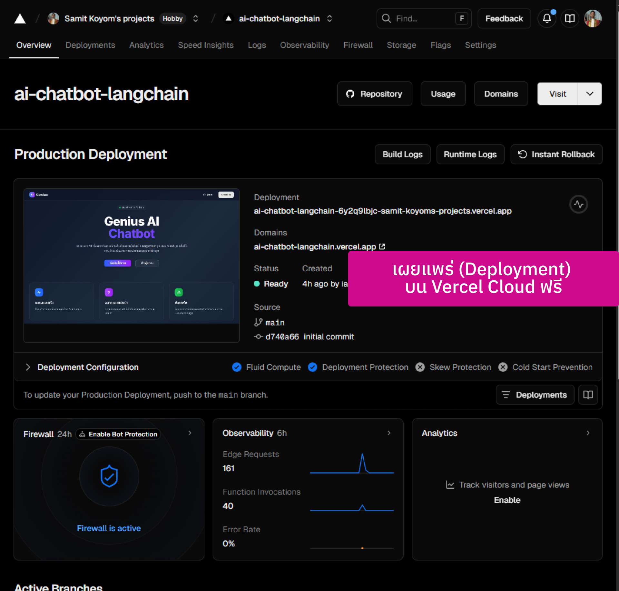This screenshot has height=591, width=619.
Task: Click Enable Bot Protection
Action: 118,434
